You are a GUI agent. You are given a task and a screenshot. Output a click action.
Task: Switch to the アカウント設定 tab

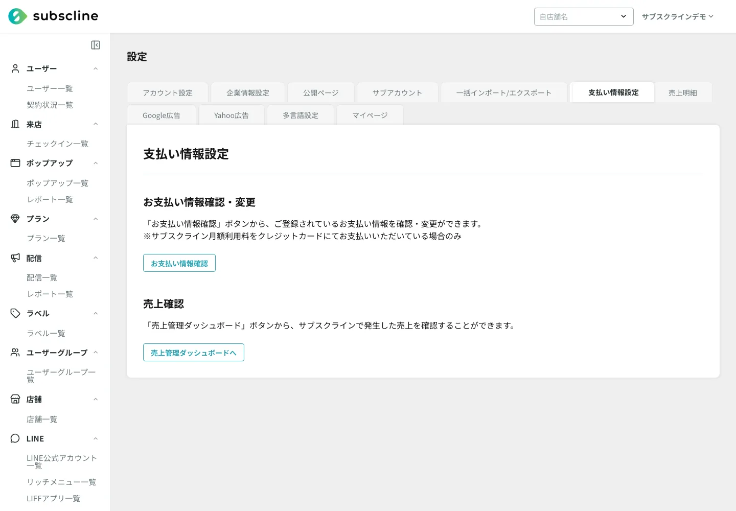(x=168, y=92)
